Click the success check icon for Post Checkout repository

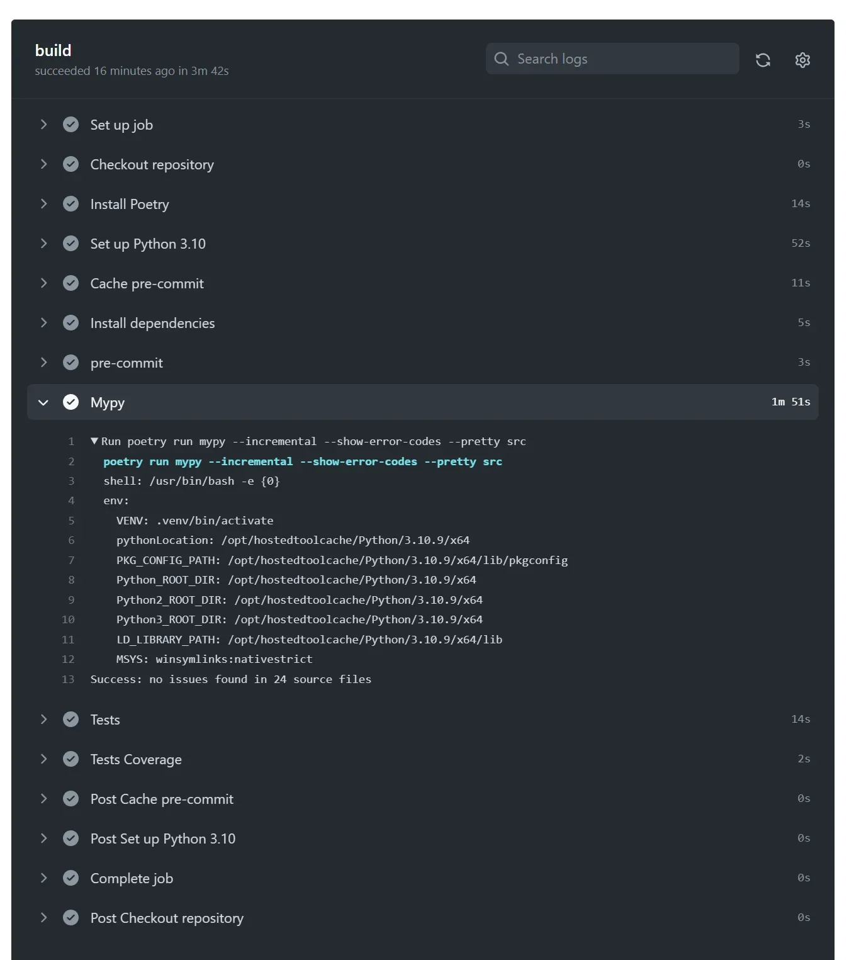(71, 918)
